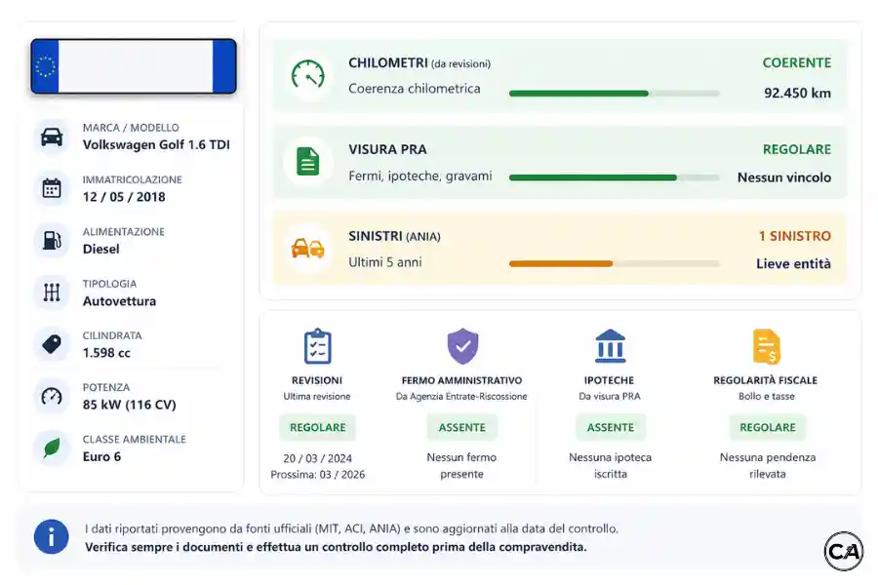Click the CHILOMETRI heading
The height and width of the screenshot is (585, 878).
388,62
